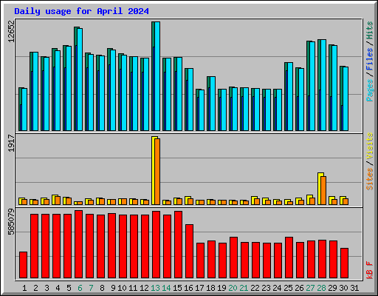Click day 10 on the x-axis
The height and width of the screenshot is (296, 378).
click(x=122, y=288)
